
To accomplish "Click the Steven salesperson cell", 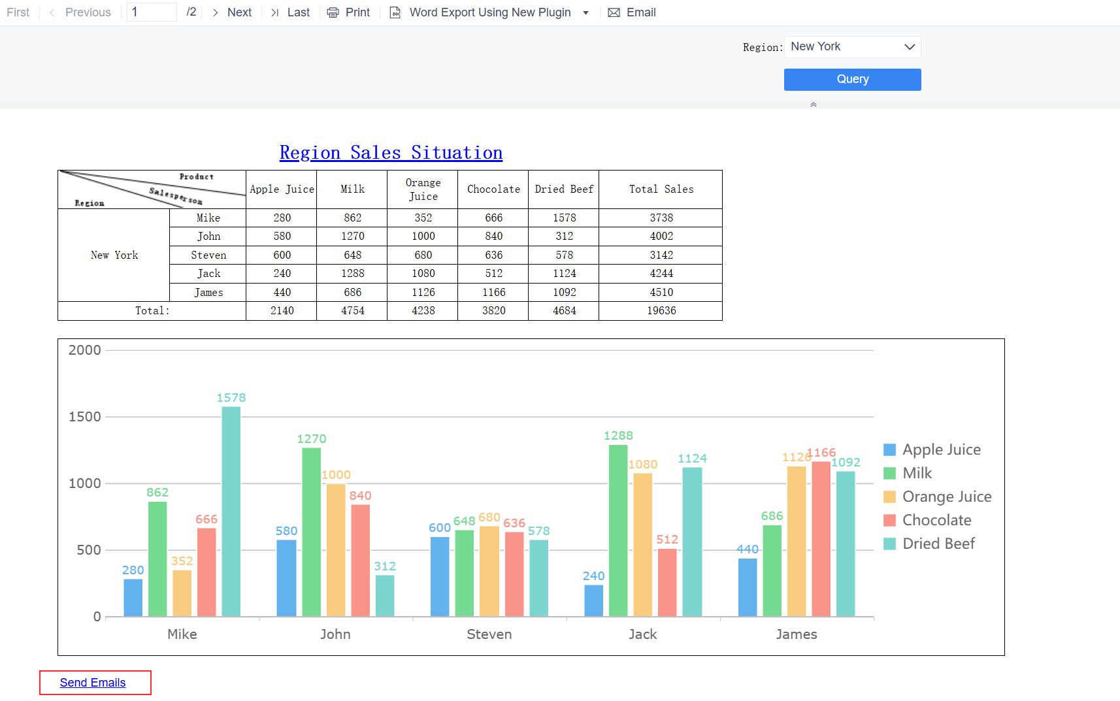I will [x=208, y=255].
